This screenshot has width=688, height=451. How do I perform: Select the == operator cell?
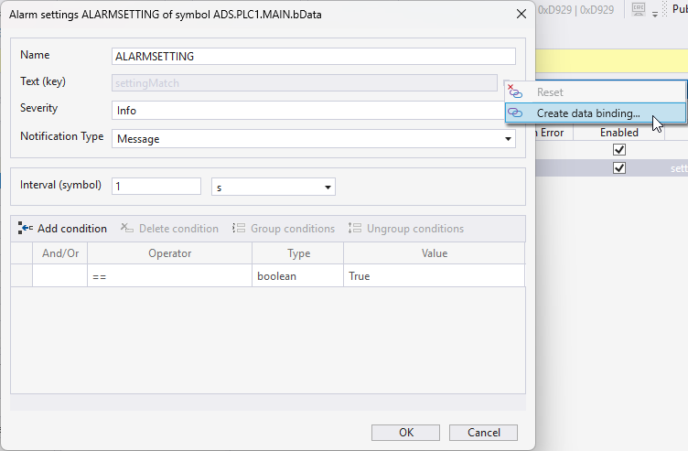point(169,276)
